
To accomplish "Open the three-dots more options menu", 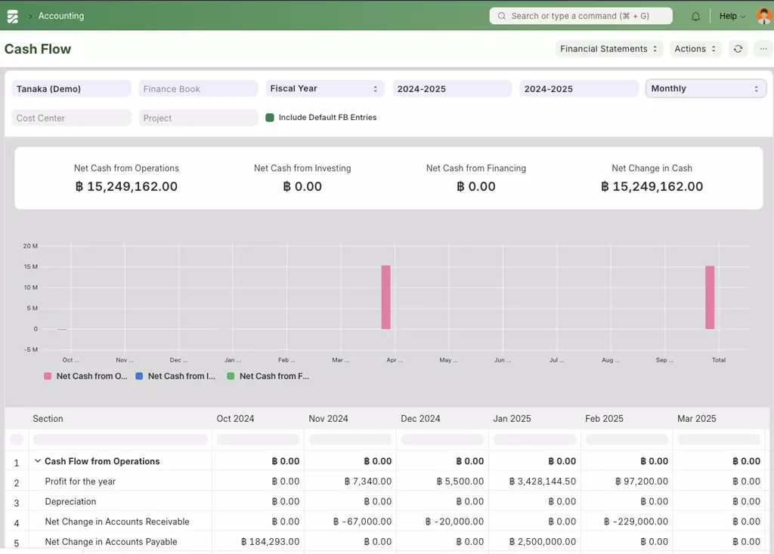I will pos(763,49).
